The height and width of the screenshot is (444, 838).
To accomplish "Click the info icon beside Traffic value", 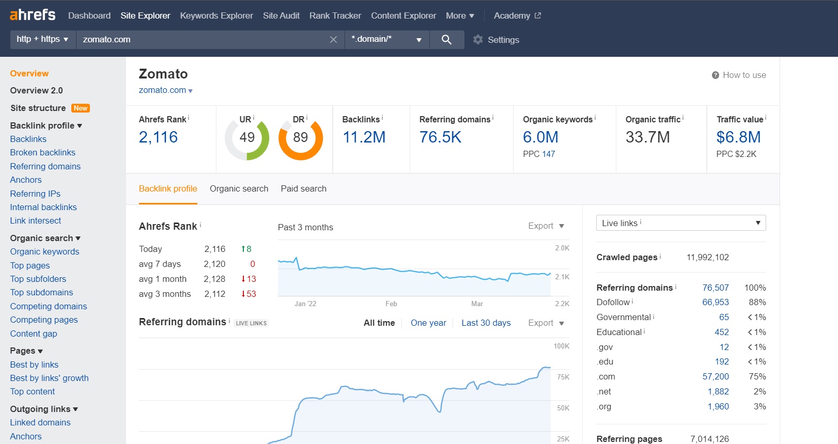I will tap(766, 118).
